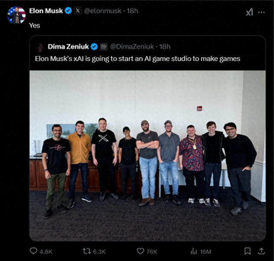Click the X affiliation badge beside Elon Musk
Screen dimensions: 274x261
pyautogui.click(x=77, y=11)
